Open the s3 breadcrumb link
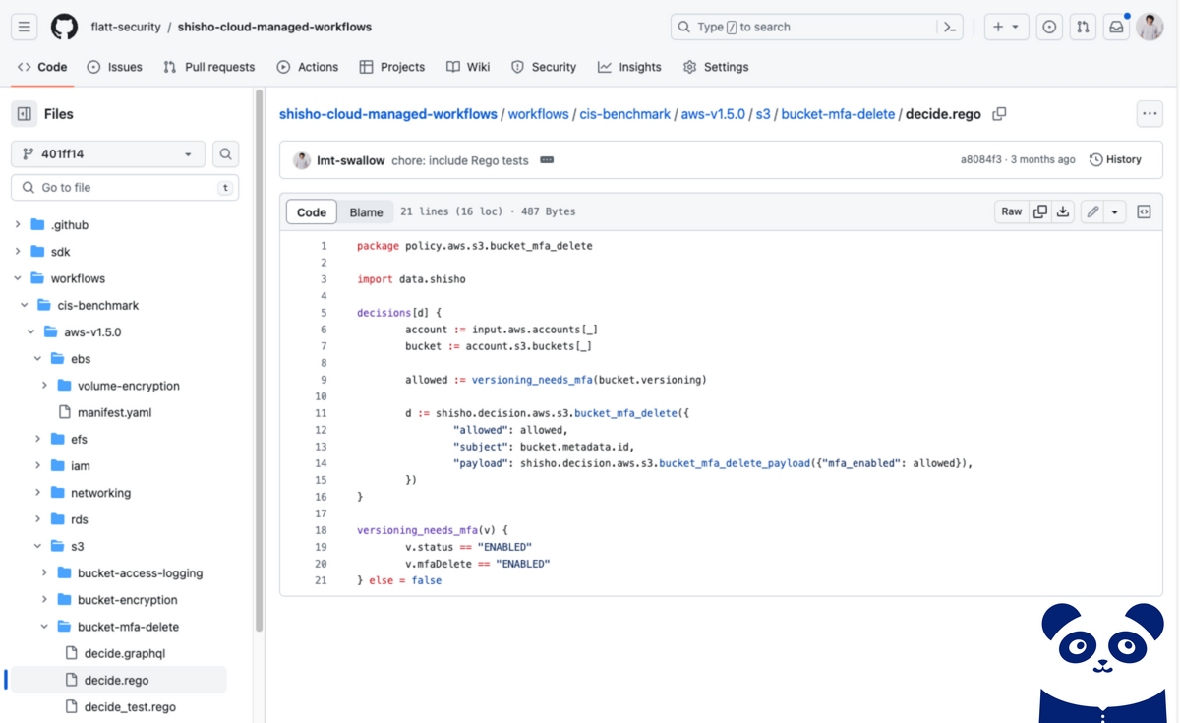 [x=763, y=114]
